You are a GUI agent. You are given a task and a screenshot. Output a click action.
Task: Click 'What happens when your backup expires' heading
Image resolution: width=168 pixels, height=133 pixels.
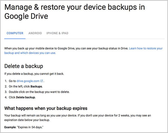click(x=46, y=108)
